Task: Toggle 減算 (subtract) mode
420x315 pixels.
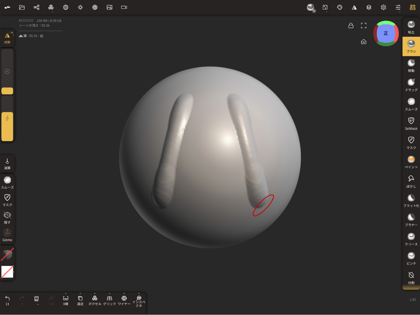Action: (x=7, y=164)
